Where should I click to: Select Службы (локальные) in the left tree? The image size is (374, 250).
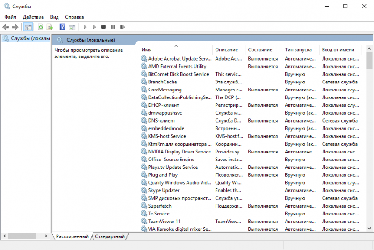click(x=26, y=38)
